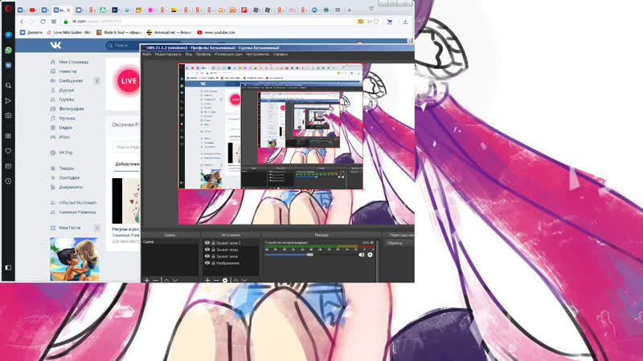Hide the Изображение source
Screen dimensions: 643x361
pyautogui.click(x=207, y=262)
